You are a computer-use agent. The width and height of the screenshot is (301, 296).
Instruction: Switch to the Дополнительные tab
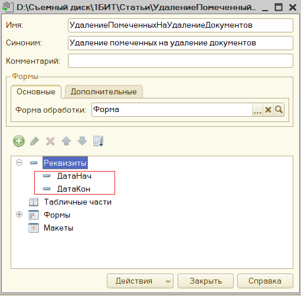[x=104, y=91]
